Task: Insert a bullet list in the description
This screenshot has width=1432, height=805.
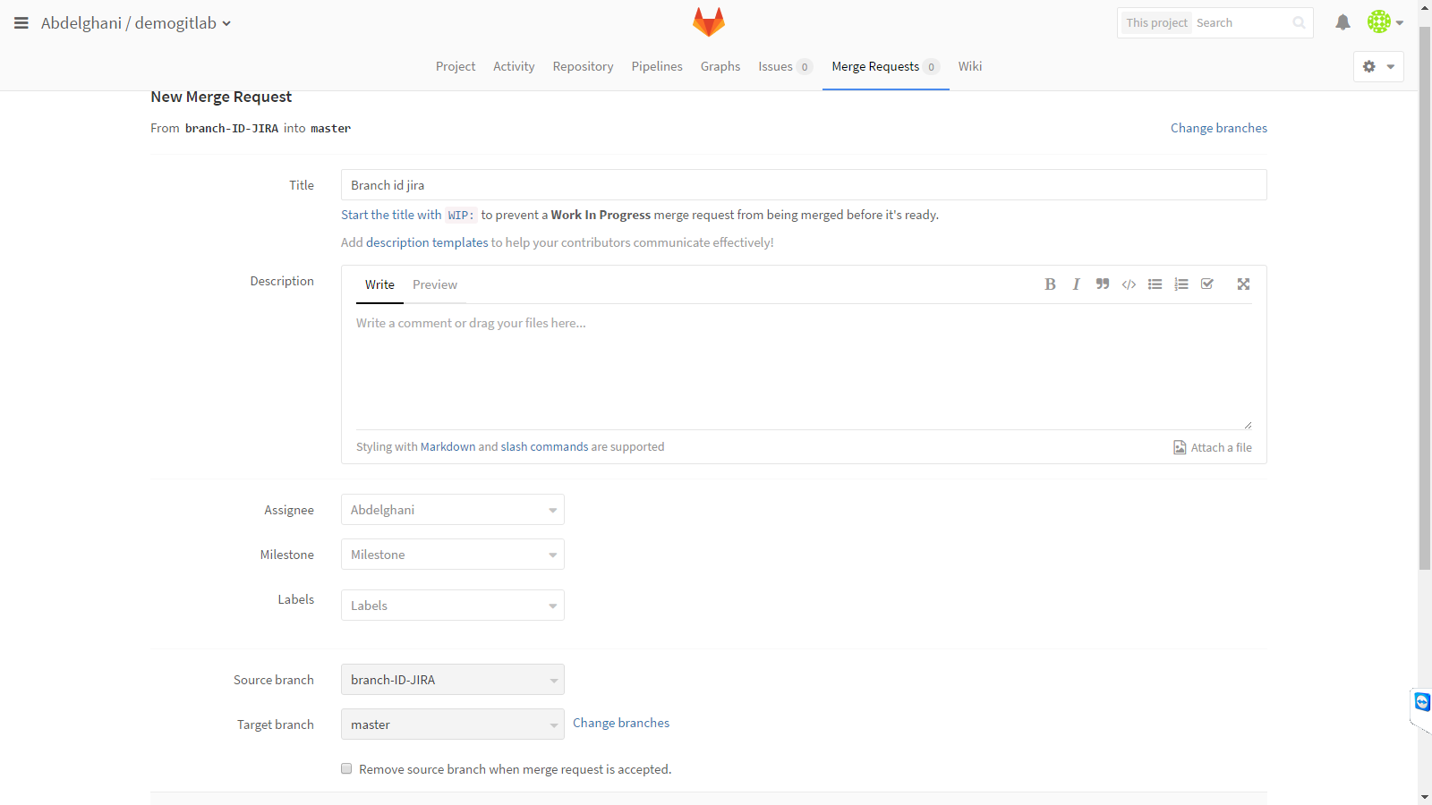Action: pyautogui.click(x=1155, y=284)
